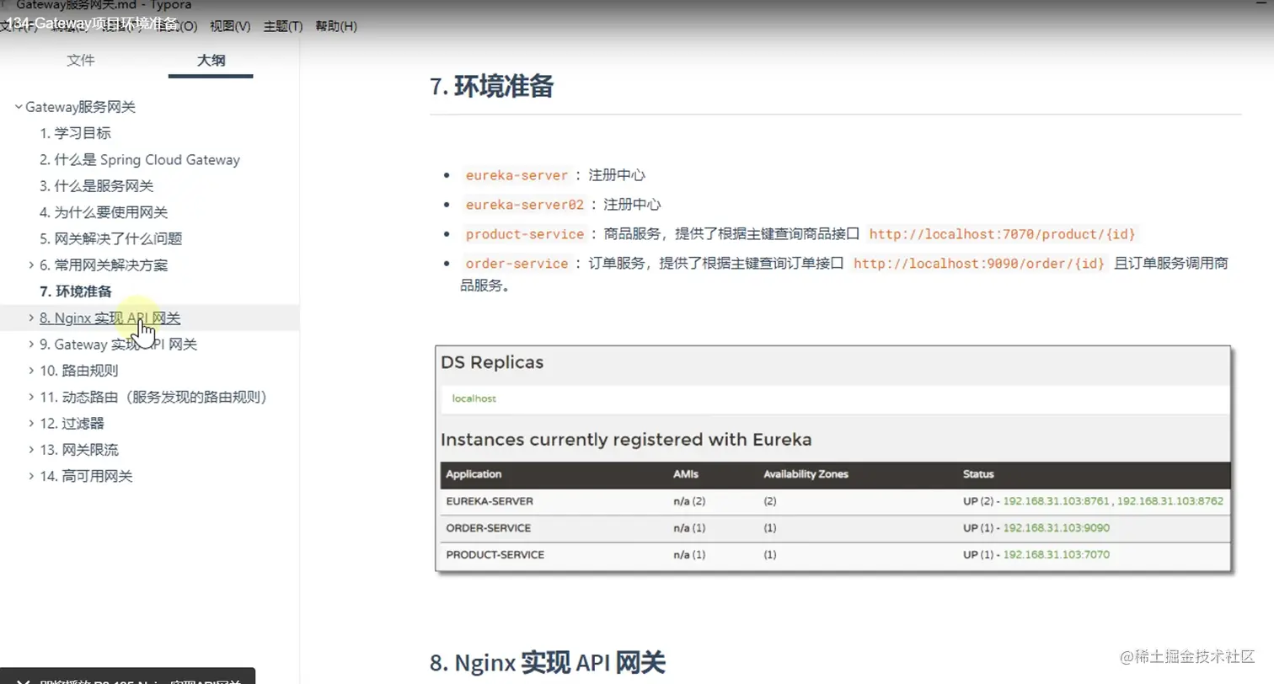Switch to the 大纲 sidebar tab
1274x684 pixels.
211,60
